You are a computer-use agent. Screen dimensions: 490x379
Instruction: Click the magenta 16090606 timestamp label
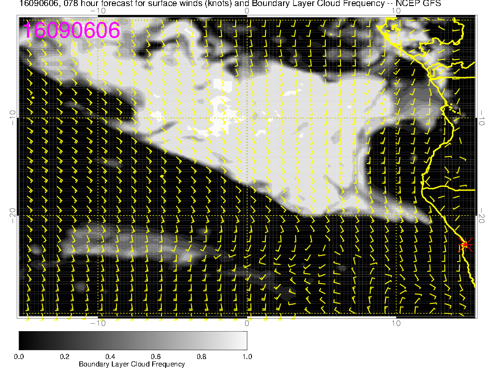(71, 31)
